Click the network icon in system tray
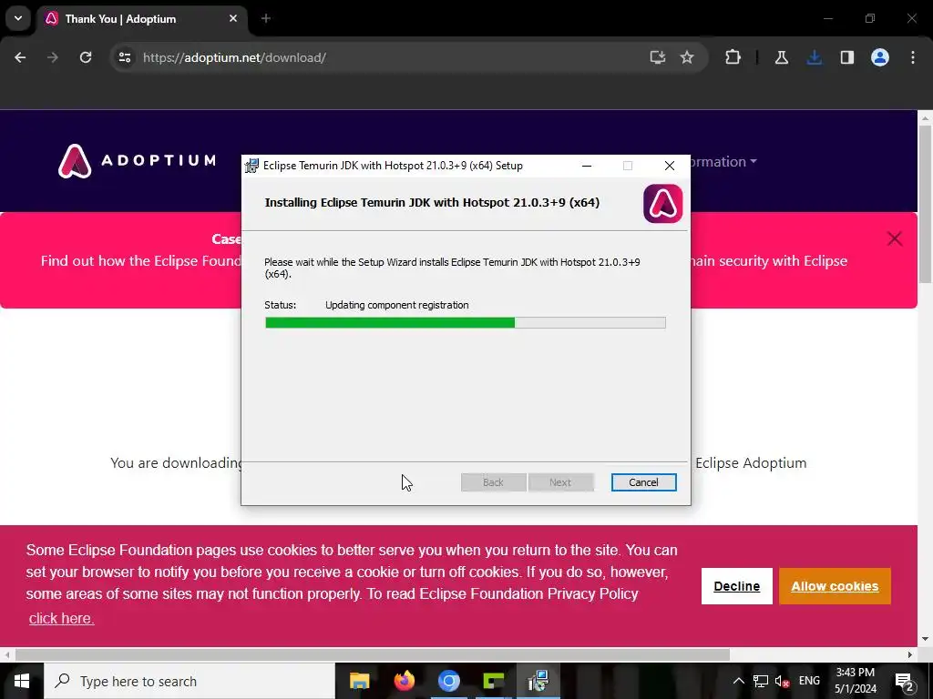The width and height of the screenshot is (933, 699). click(x=761, y=681)
